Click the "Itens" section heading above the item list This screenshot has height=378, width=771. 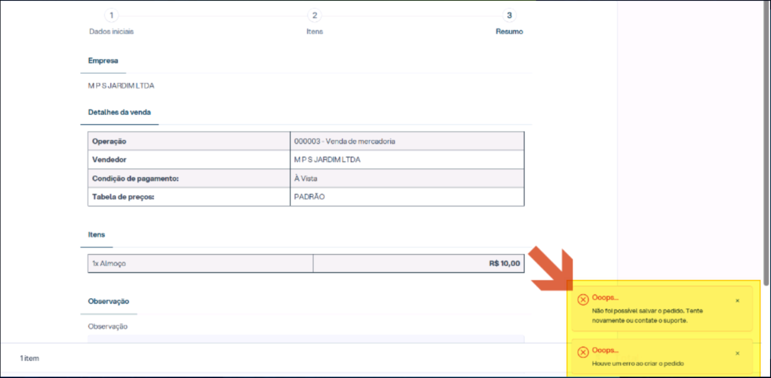pos(96,235)
